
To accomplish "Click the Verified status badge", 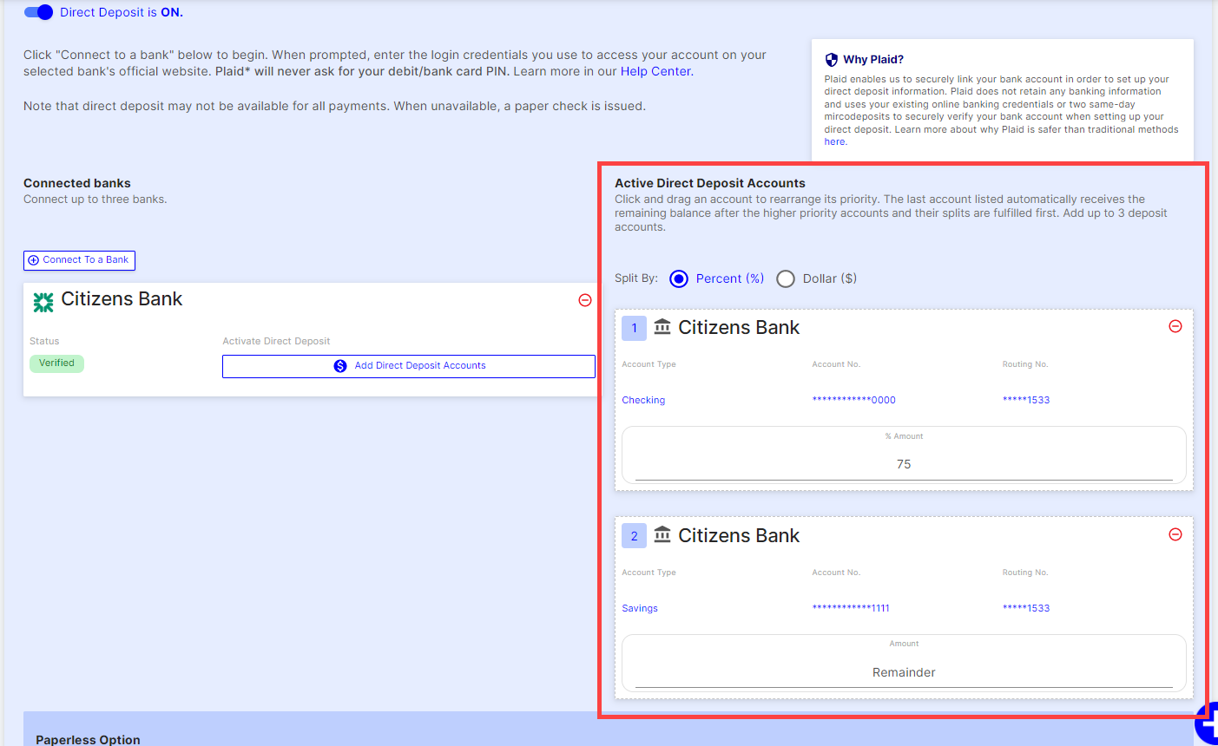I will (56, 363).
